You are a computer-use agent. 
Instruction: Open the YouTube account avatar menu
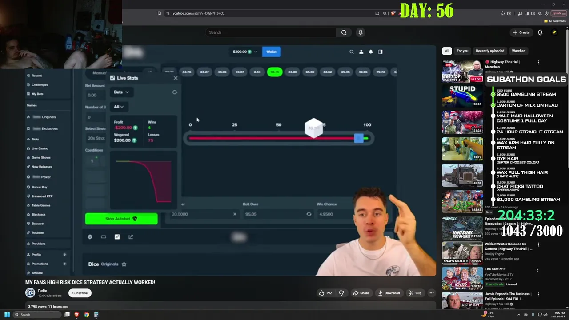pos(554,32)
